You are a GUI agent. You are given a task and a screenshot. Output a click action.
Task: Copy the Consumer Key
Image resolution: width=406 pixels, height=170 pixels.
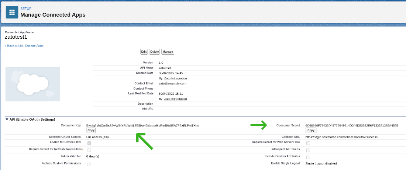(91, 131)
